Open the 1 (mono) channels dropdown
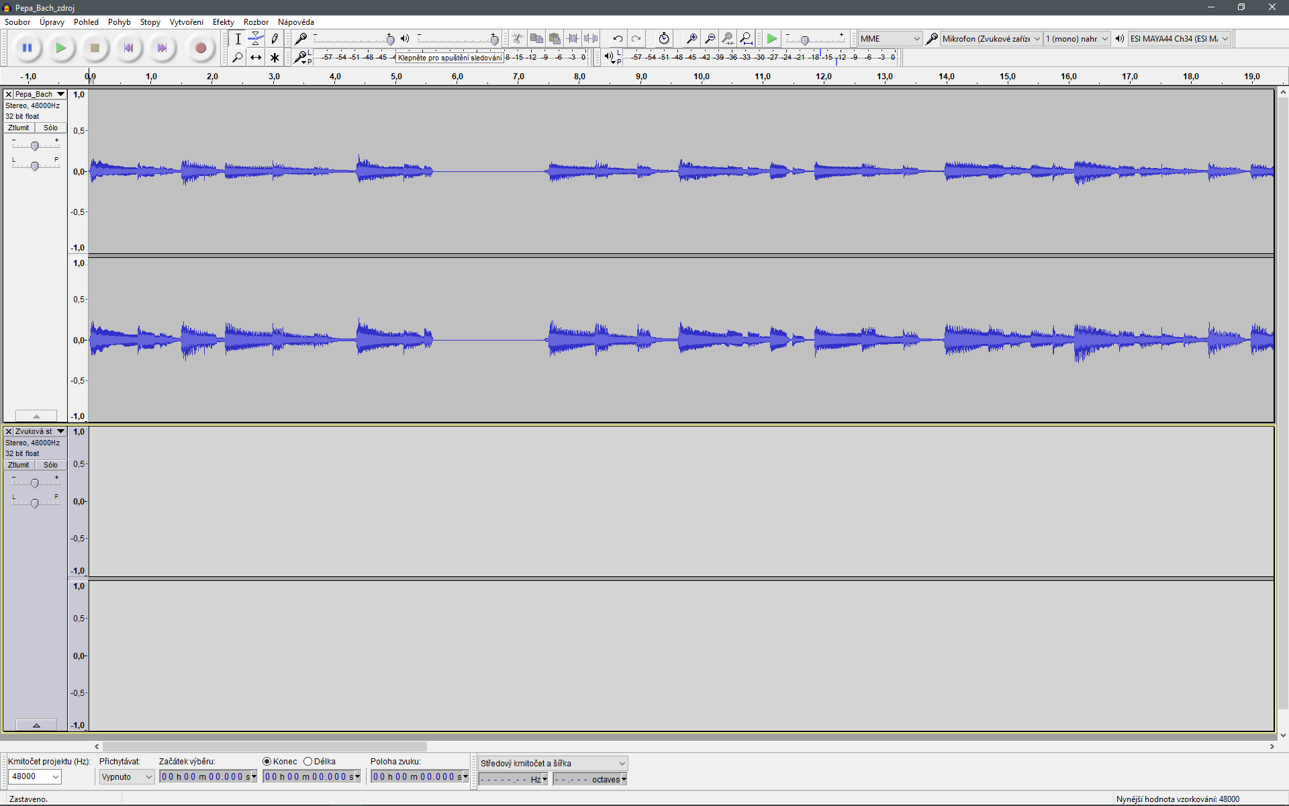 (1077, 39)
